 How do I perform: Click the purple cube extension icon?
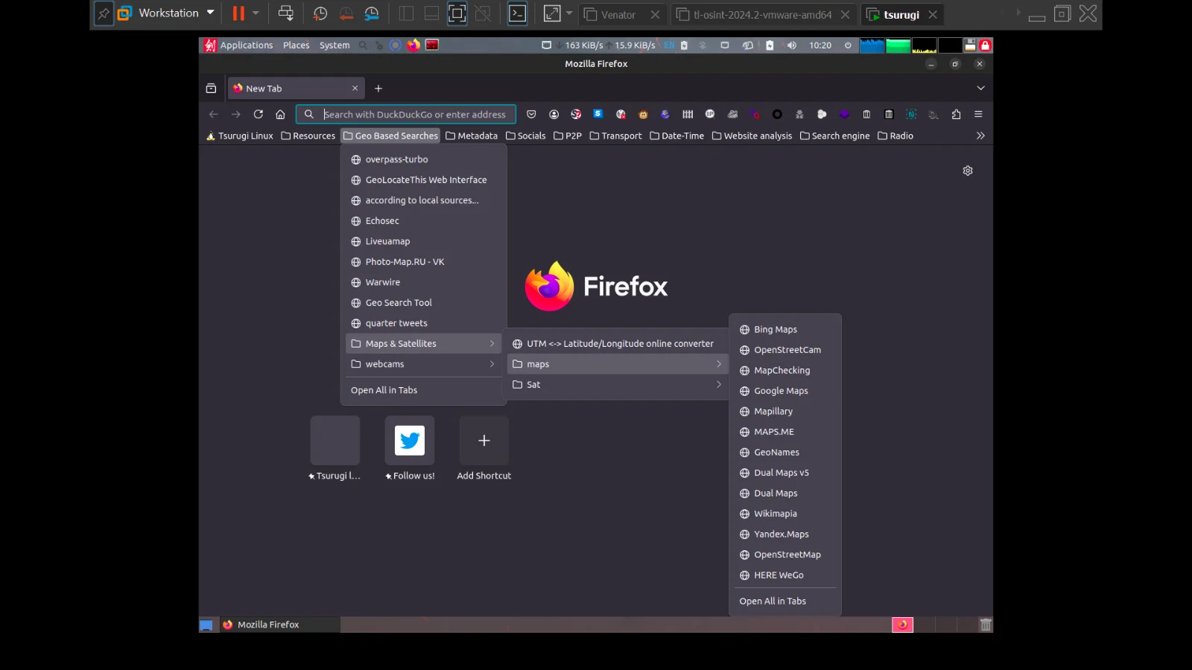tap(844, 115)
